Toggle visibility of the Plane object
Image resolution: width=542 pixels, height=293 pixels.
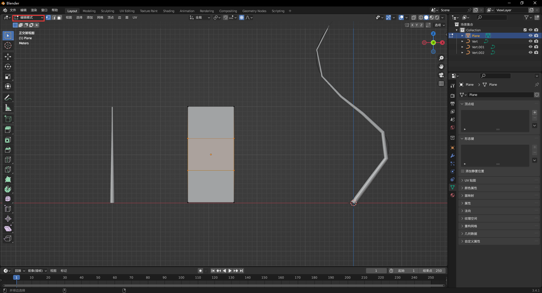coord(530,36)
